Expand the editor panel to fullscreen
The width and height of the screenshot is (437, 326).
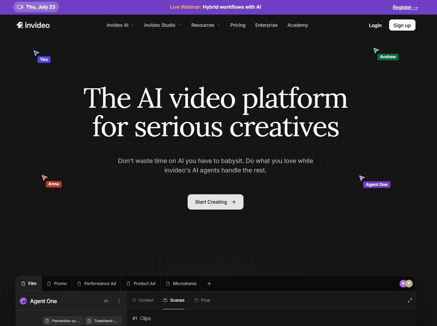(410, 300)
